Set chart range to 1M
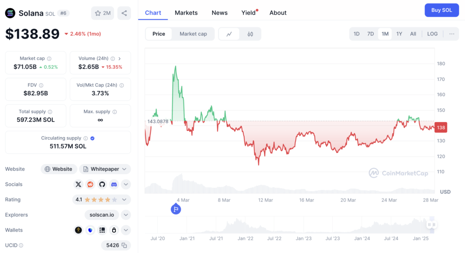Image resolution: width=465 pixels, height=253 pixels. (x=385, y=34)
